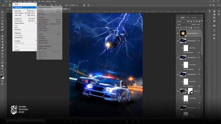Expand the Variables submenu
The image size is (221, 124).
(x=25, y=41)
